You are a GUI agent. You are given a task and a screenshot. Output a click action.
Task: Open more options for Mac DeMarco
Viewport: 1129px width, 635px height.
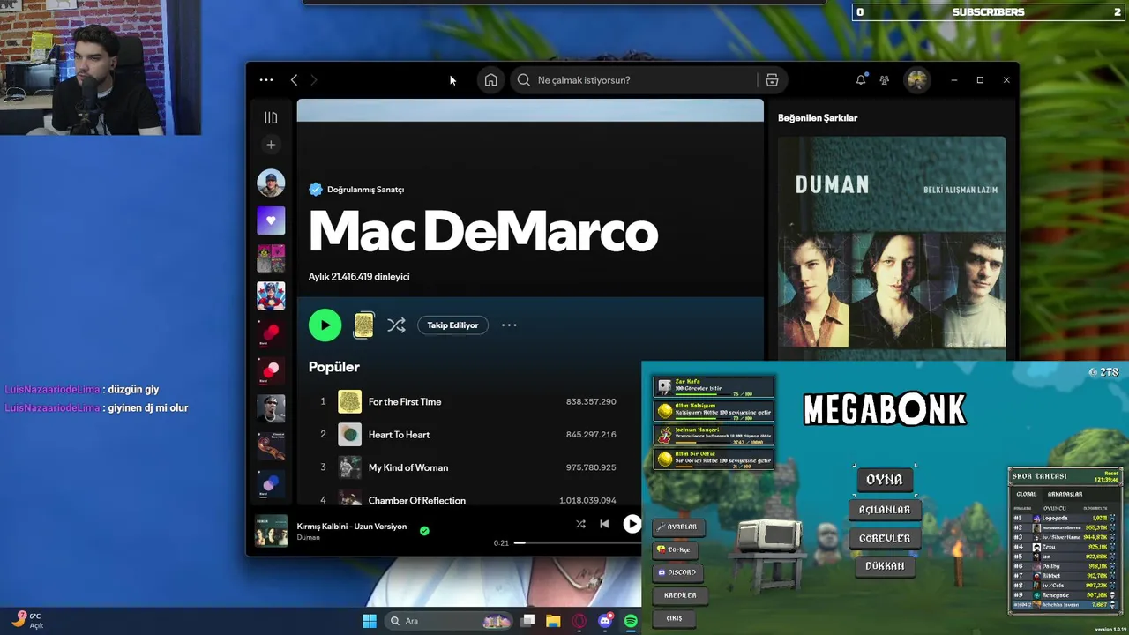coord(509,325)
